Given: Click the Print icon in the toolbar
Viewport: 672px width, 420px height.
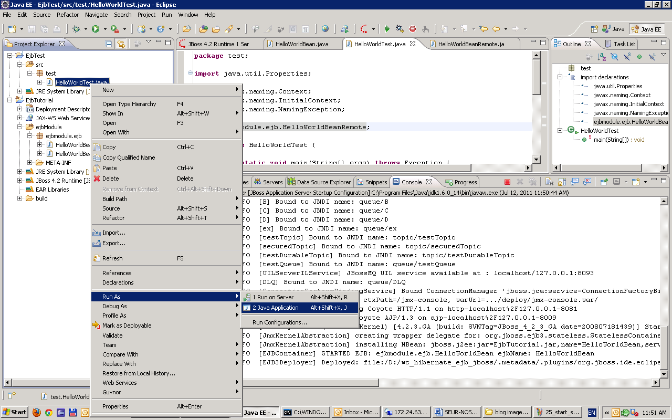Looking at the screenshot, I should tap(57, 29).
